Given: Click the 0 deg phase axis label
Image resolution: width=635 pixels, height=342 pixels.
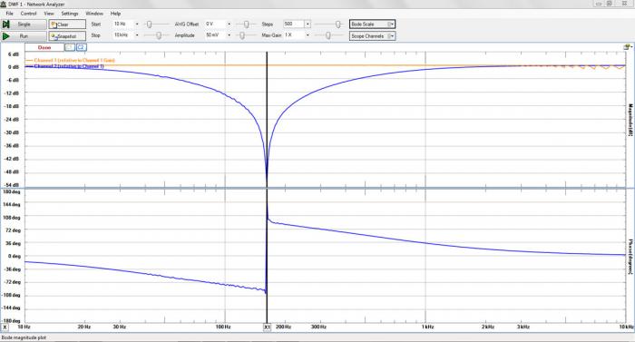Looking at the screenshot, I should point(15,256).
